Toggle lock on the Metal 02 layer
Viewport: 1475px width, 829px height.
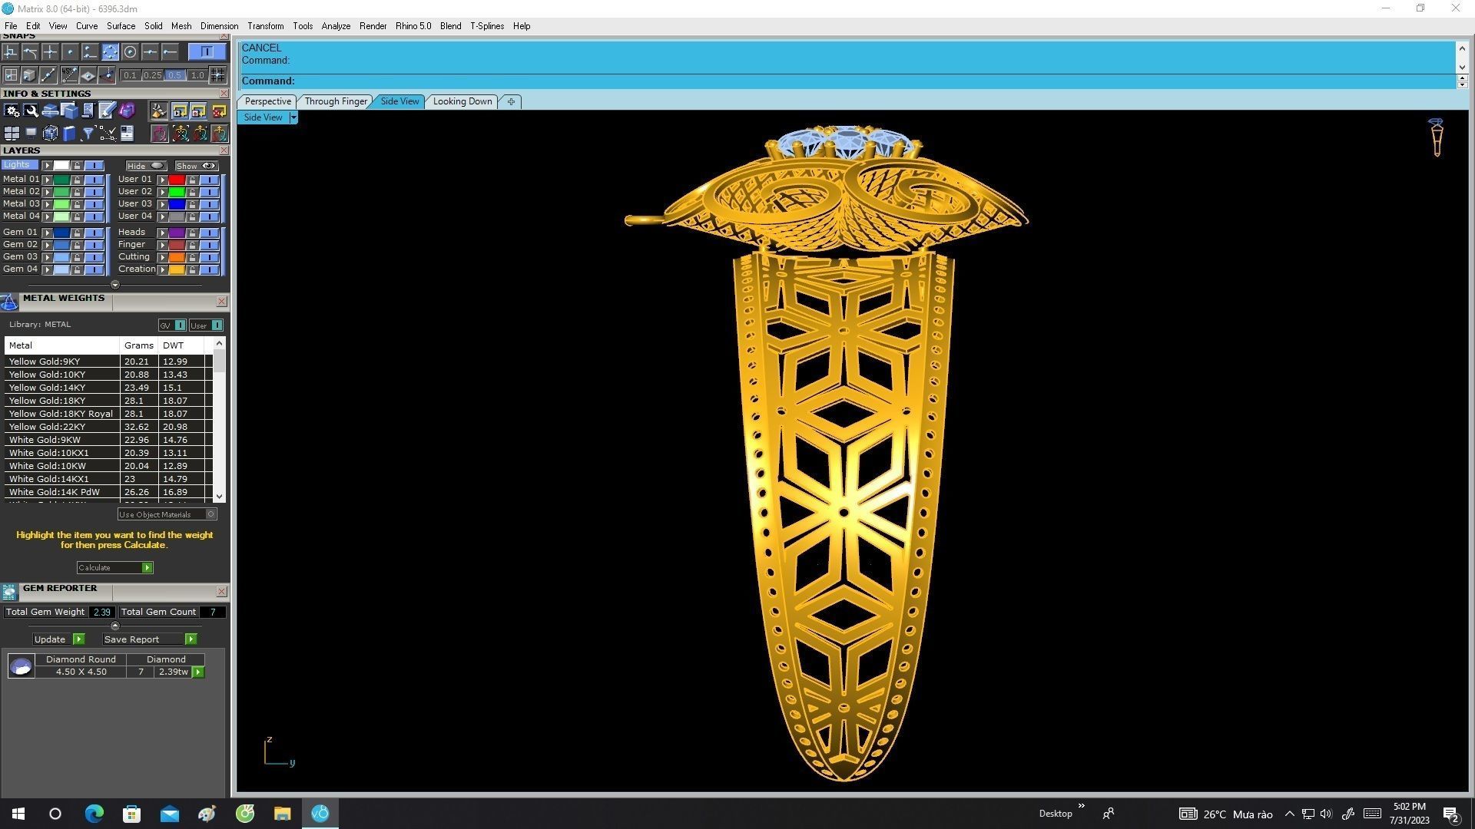coord(77,192)
